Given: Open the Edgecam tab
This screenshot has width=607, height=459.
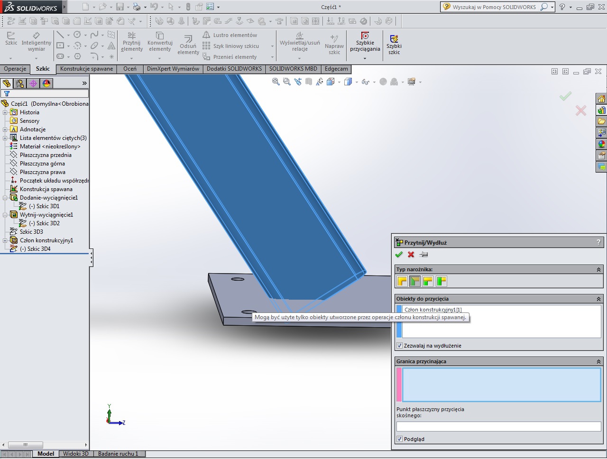Looking at the screenshot, I should pyautogui.click(x=336, y=69).
